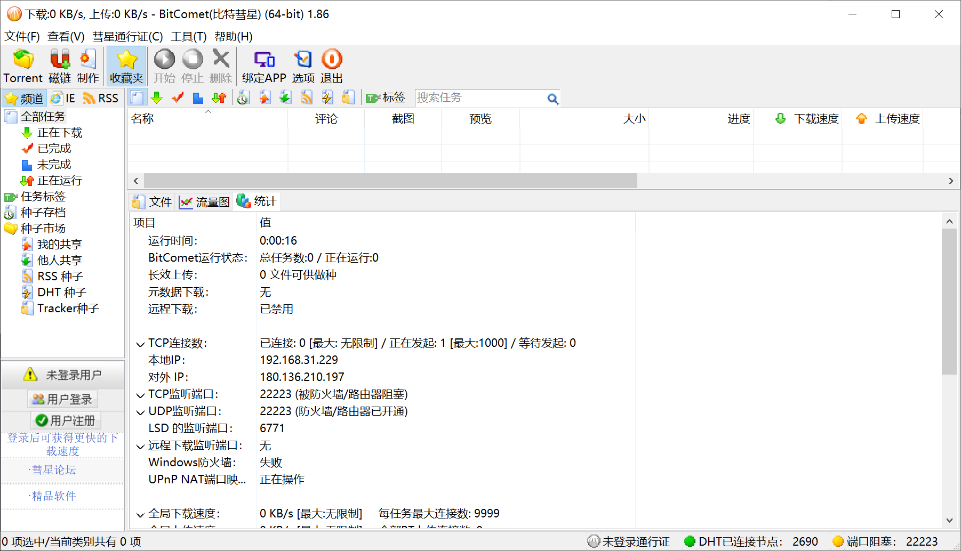
Task: Collapse the 远程下载监听端口 row
Action: click(140, 446)
